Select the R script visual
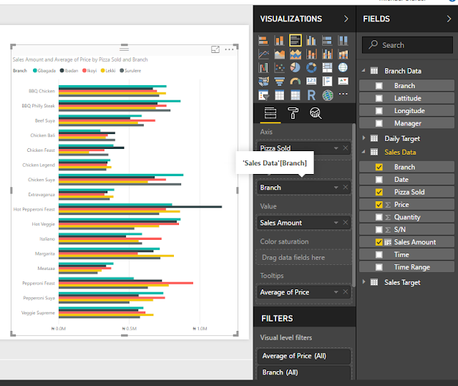Screen dimensions: 458x386 (311, 95)
